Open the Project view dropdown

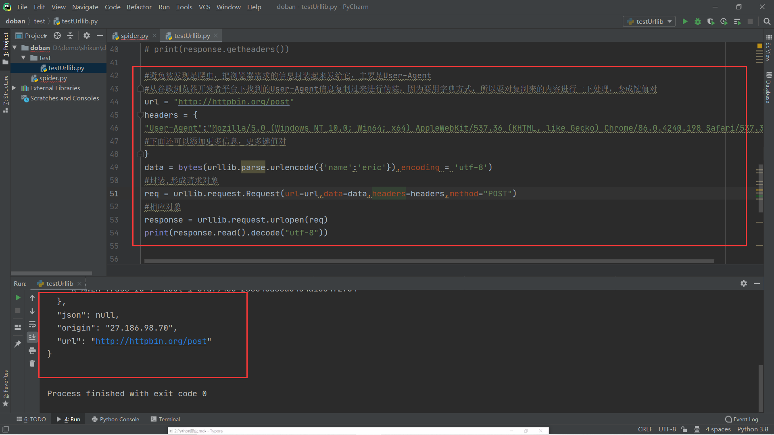(31, 36)
